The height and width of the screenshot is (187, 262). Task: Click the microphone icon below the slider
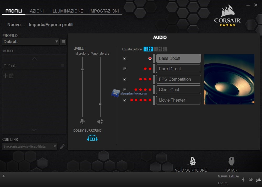click(x=82, y=121)
